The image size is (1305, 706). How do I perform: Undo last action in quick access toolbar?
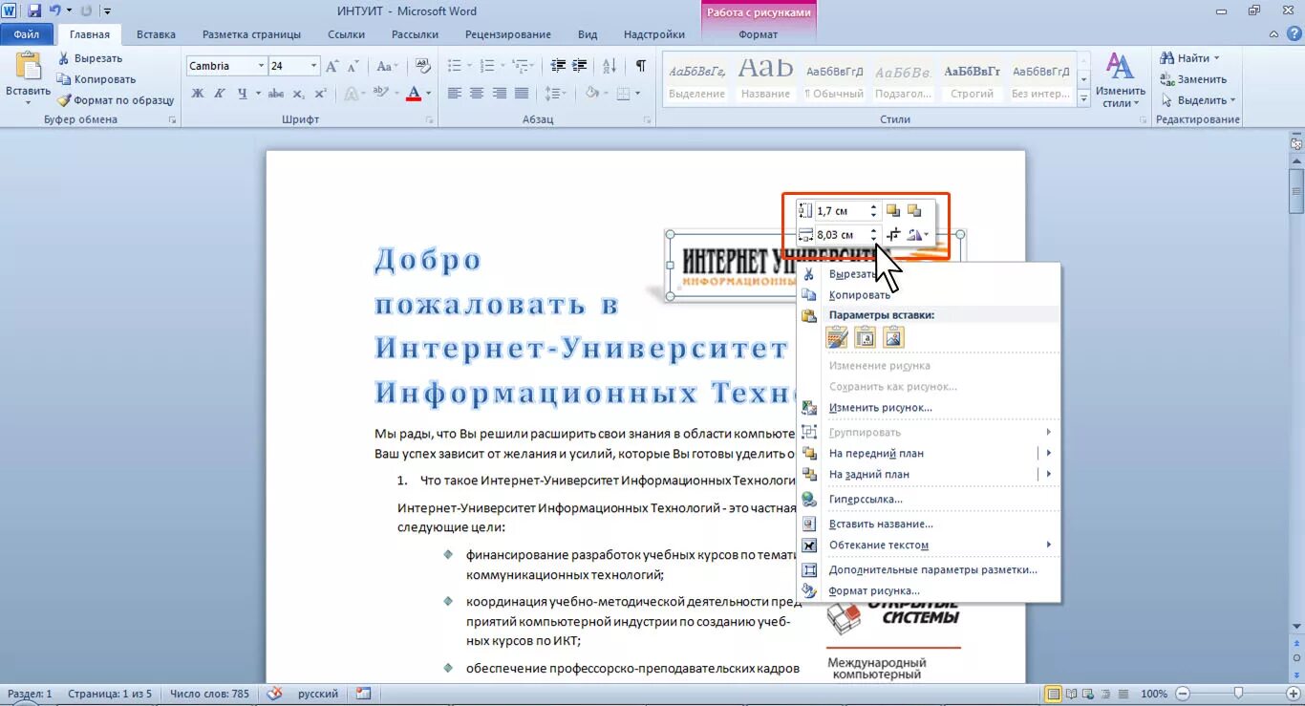click(x=54, y=11)
